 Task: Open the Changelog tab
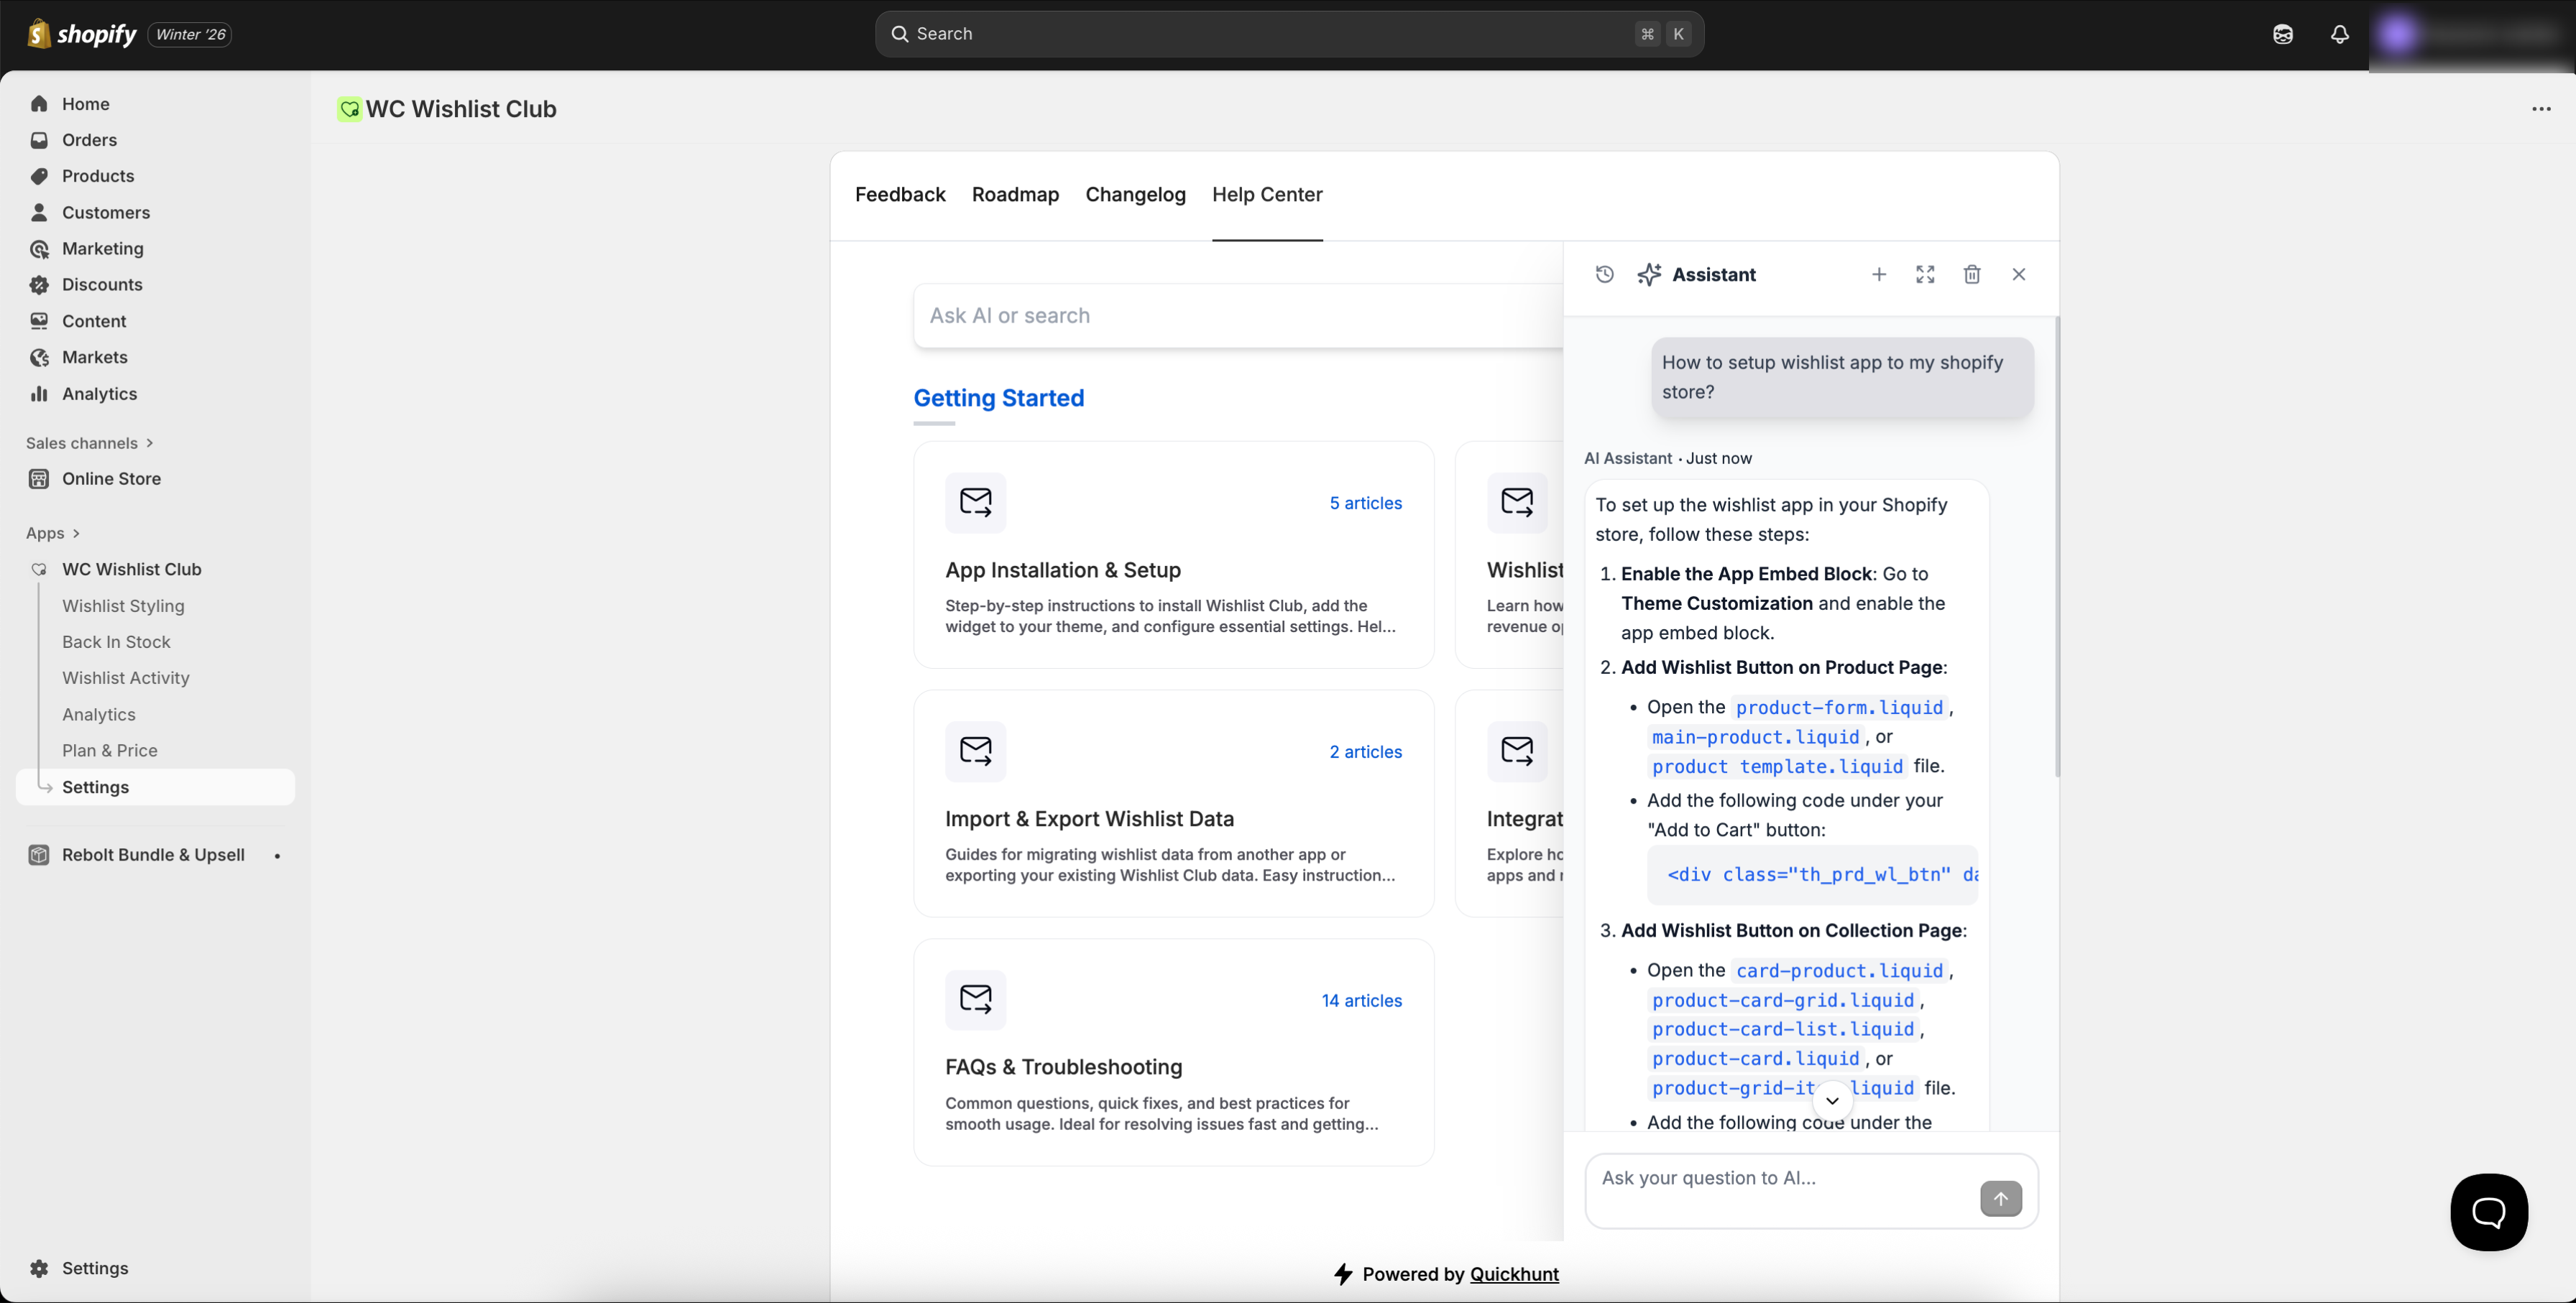(1135, 195)
